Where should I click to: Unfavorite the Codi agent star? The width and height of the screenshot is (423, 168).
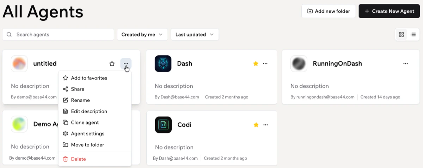tap(256, 125)
